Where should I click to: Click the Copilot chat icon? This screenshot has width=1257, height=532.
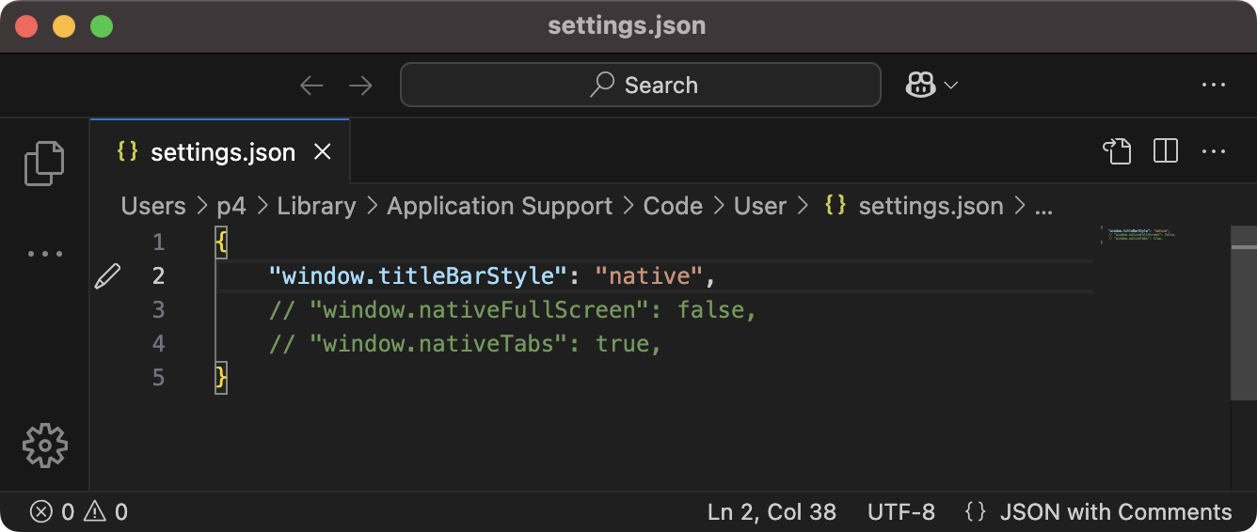920,86
